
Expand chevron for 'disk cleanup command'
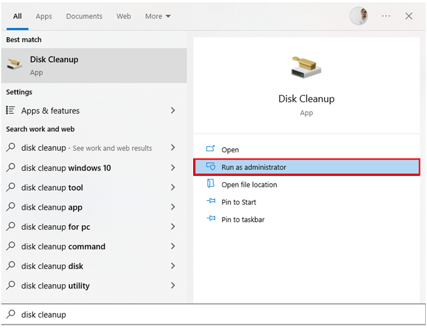pyautogui.click(x=173, y=246)
